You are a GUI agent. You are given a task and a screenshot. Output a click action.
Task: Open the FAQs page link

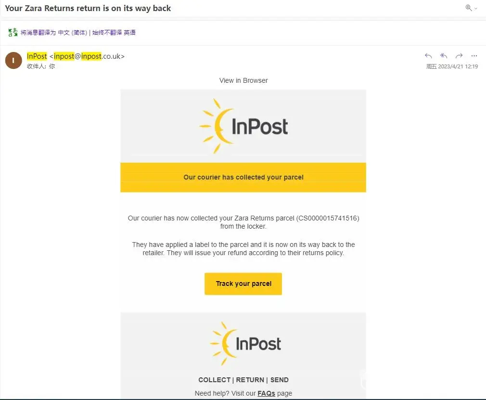(x=266, y=393)
